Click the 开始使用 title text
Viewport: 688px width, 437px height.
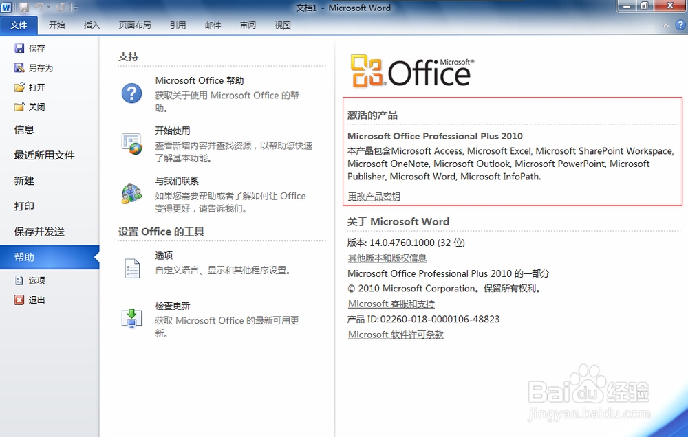[173, 131]
